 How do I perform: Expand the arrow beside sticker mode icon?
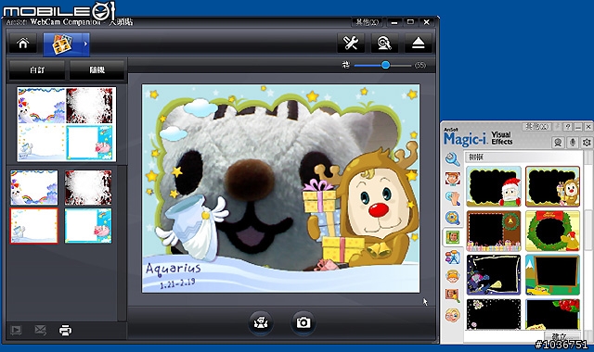tap(85, 44)
